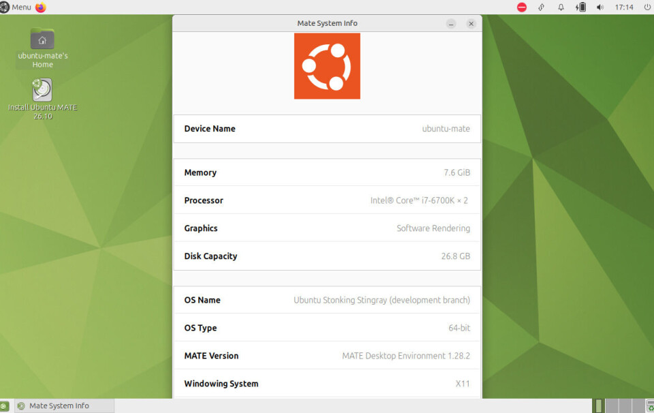This screenshot has width=654, height=413.
Task: Click the 64-bit OS type value
Action: click(x=459, y=328)
